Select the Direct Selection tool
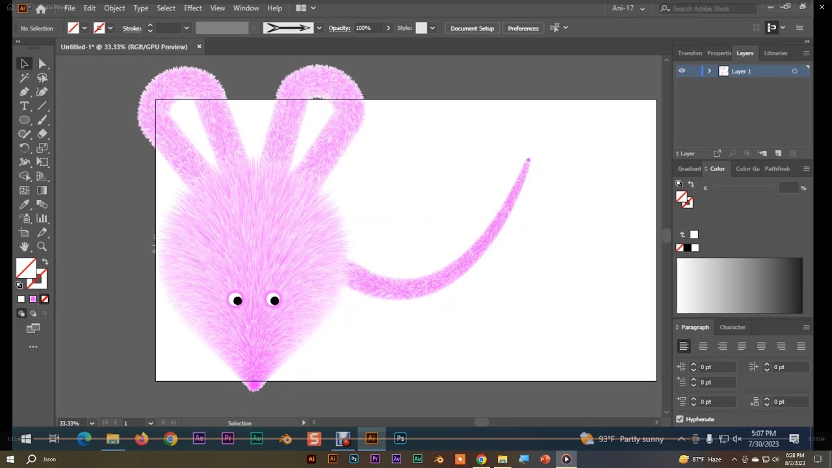 [42, 64]
